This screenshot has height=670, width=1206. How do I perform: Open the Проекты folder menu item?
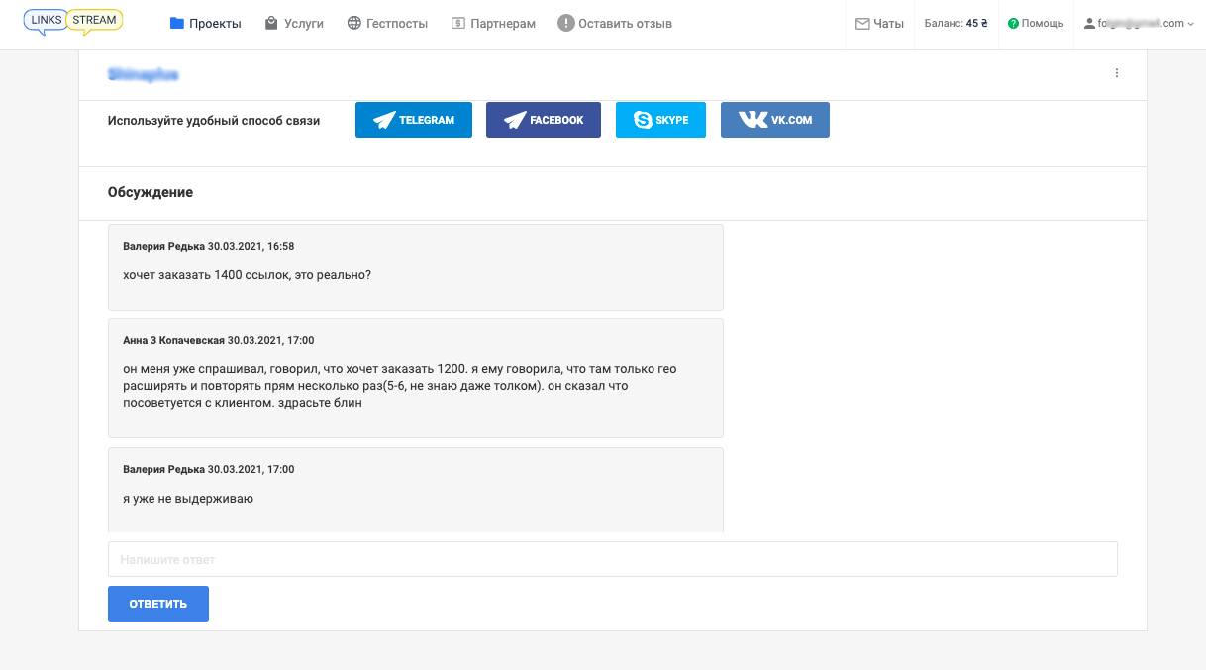coord(206,23)
